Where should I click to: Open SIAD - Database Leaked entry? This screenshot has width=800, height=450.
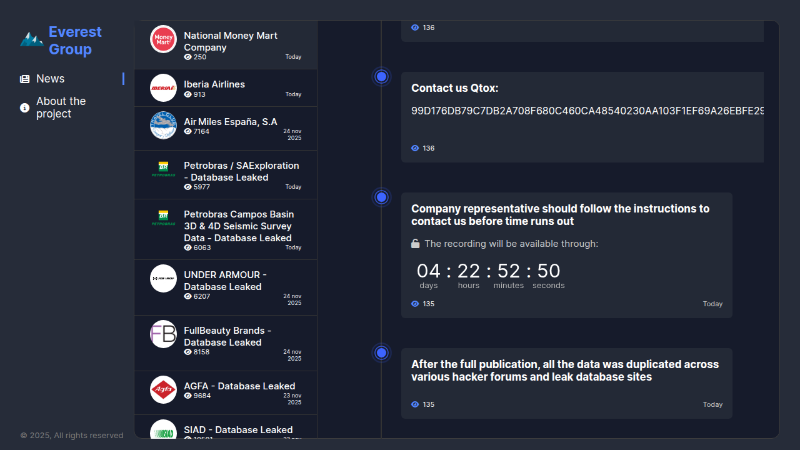237,430
